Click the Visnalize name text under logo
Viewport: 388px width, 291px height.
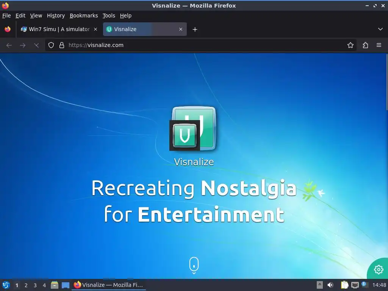point(194,162)
